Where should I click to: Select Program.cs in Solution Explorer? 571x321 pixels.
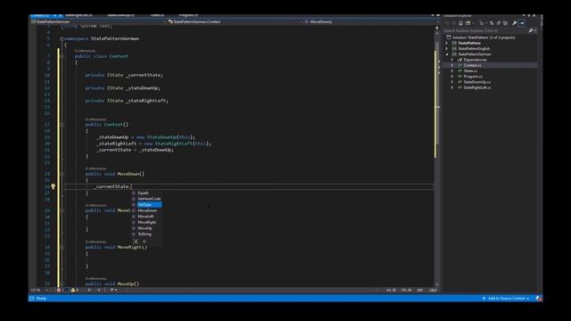(x=473, y=77)
